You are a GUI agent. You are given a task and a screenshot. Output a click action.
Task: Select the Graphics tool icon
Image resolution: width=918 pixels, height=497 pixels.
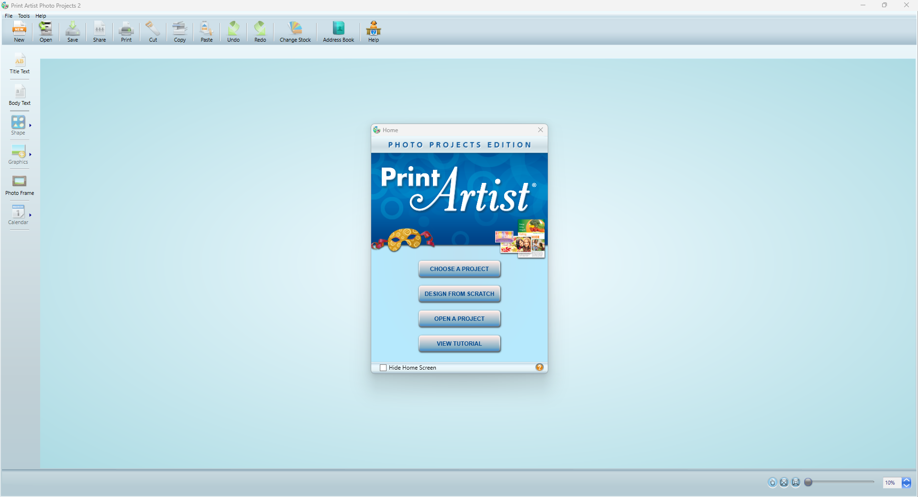(x=18, y=152)
